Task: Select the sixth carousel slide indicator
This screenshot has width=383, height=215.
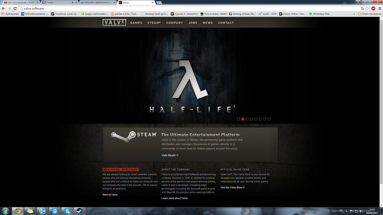Action: 260,119
